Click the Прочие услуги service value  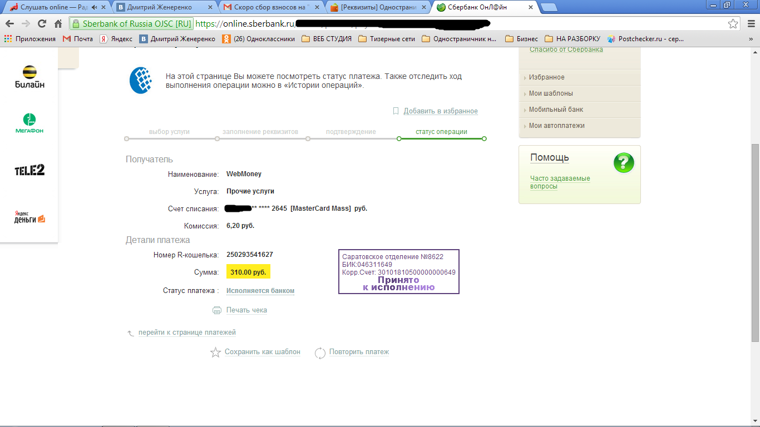[250, 191]
